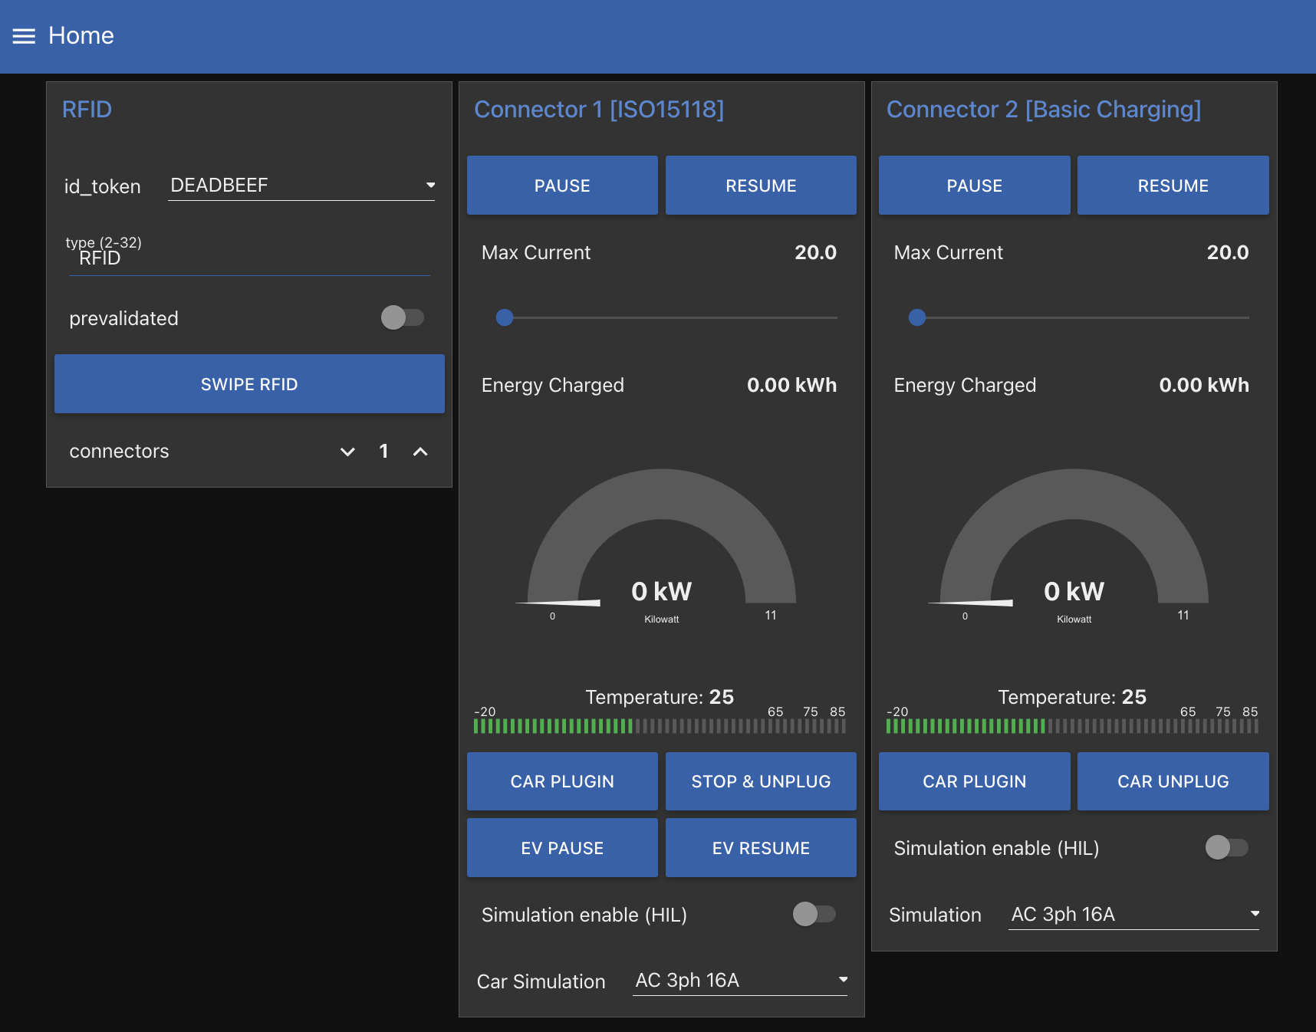Resume charging on Connector 1
Screen dimensions: 1316x1032
click(761, 186)
